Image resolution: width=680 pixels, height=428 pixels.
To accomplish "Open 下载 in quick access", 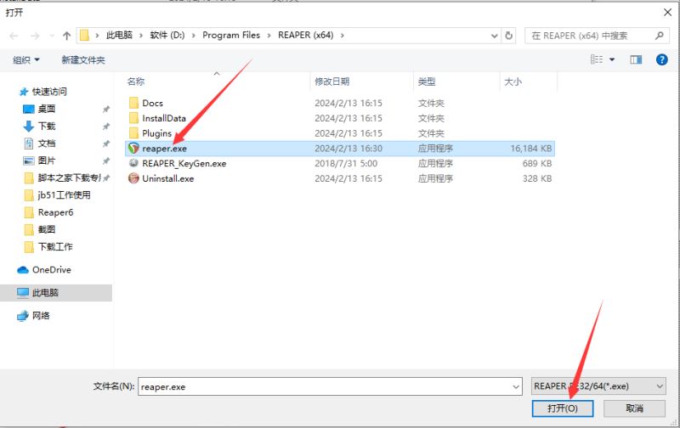I will [x=47, y=126].
